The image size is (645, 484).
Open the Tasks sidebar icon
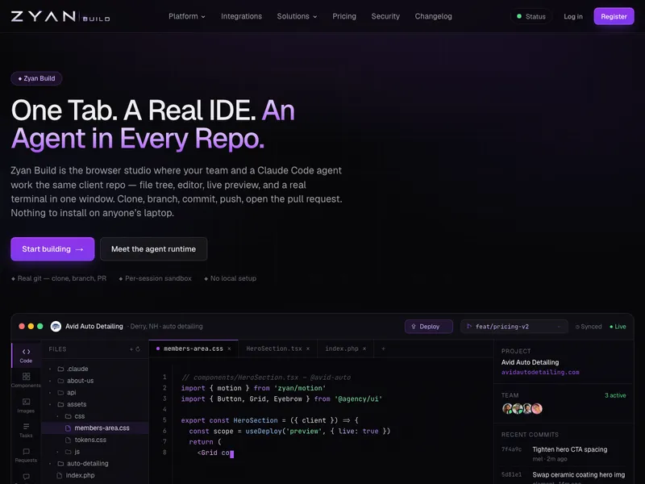26,430
